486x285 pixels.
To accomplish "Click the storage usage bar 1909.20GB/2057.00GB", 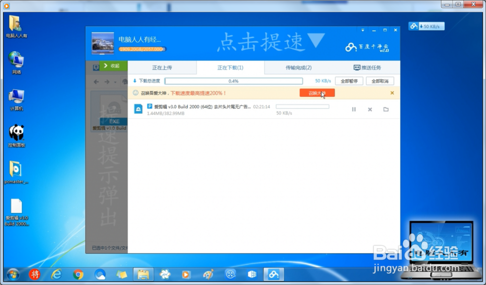I will pyautogui.click(x=142, y=49).
